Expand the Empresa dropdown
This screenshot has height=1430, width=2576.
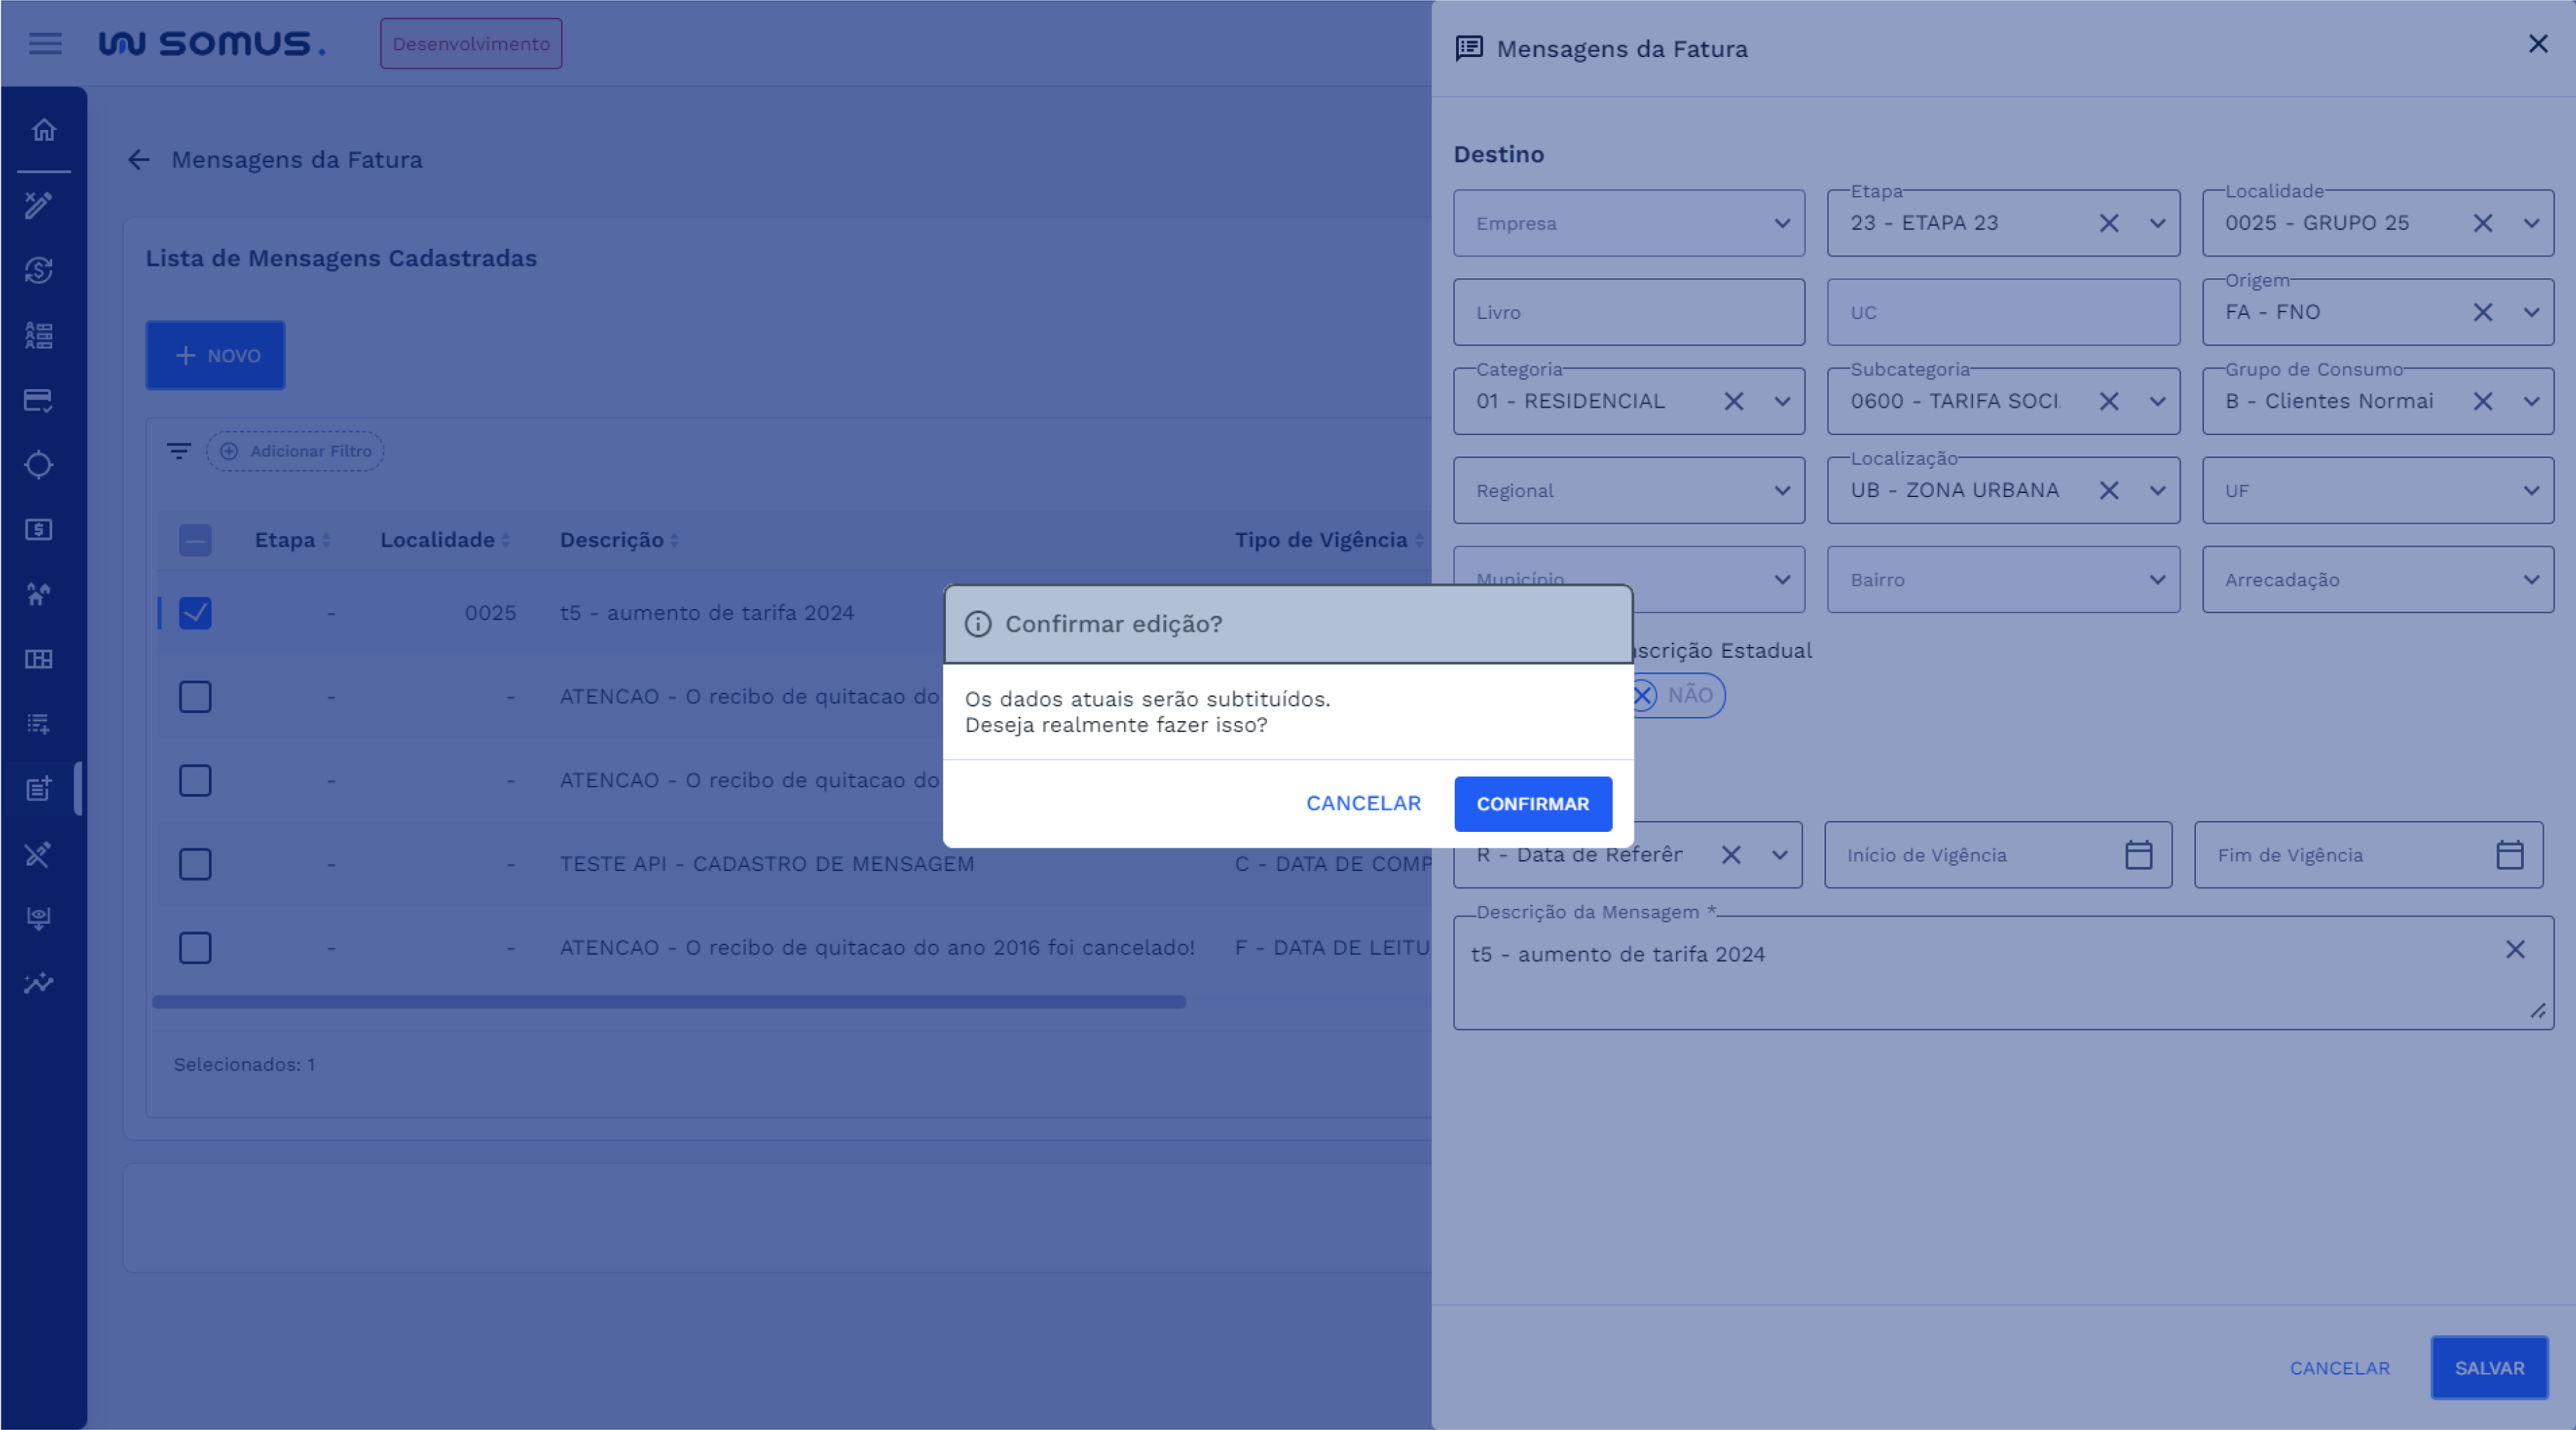point(1781,223)
